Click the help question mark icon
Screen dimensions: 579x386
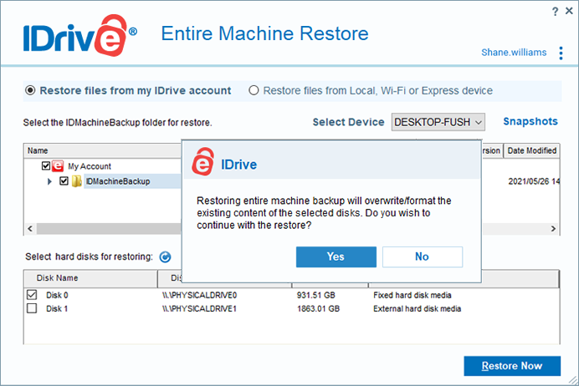555,12
